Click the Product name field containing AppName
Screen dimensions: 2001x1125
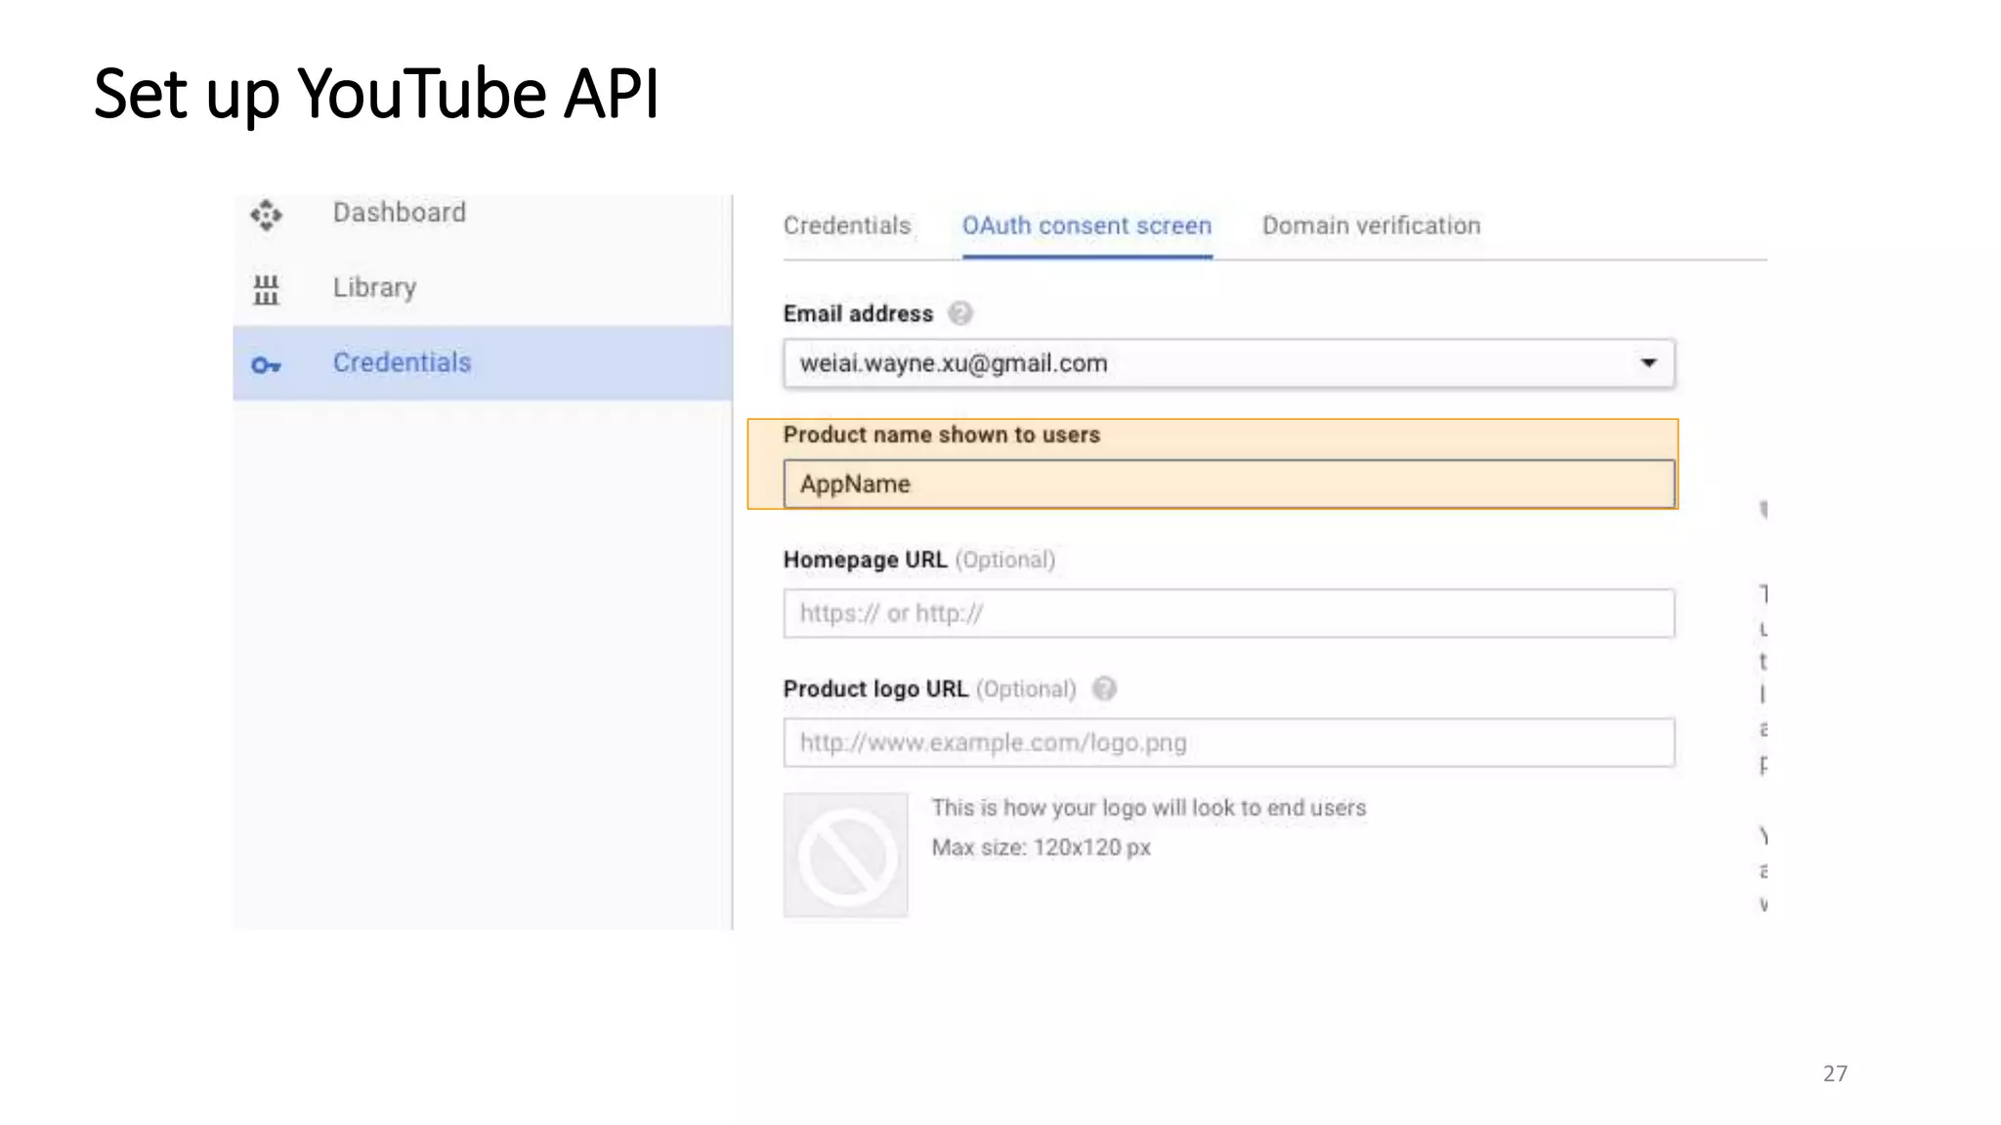click(x=1229, y=484)
